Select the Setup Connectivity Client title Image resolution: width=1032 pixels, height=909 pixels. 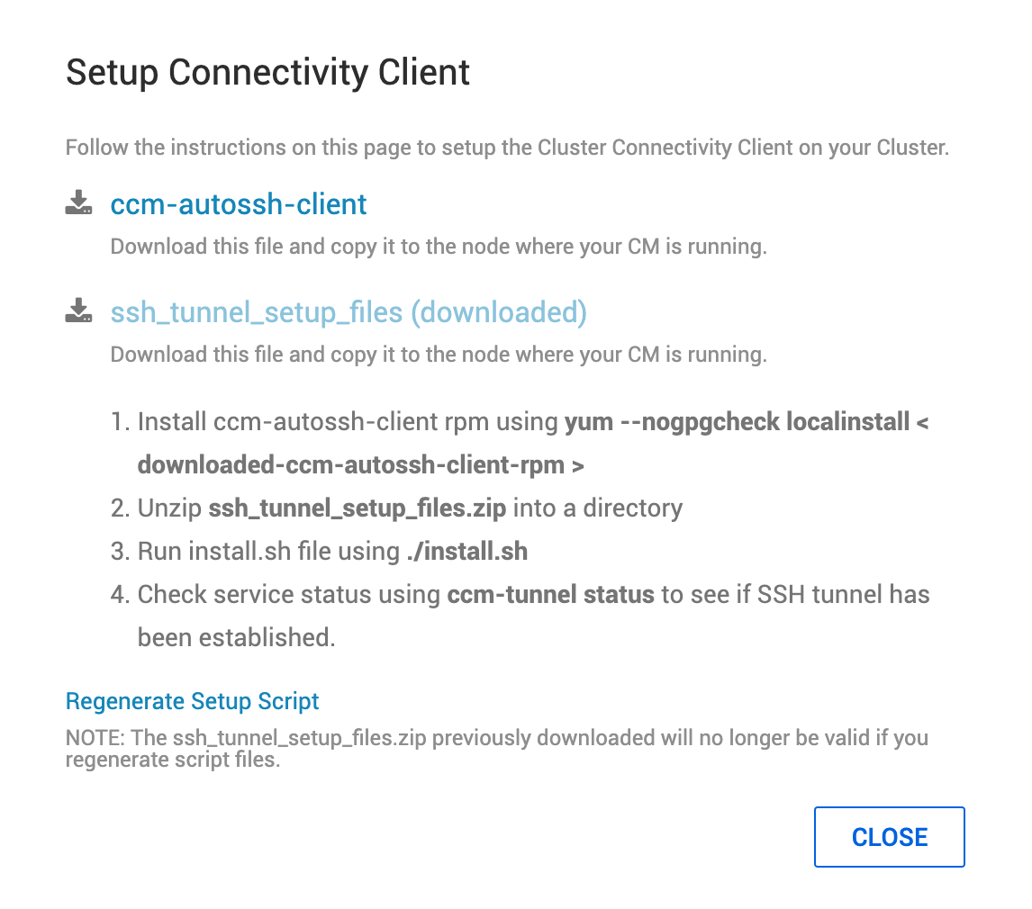tap(267, 72)
